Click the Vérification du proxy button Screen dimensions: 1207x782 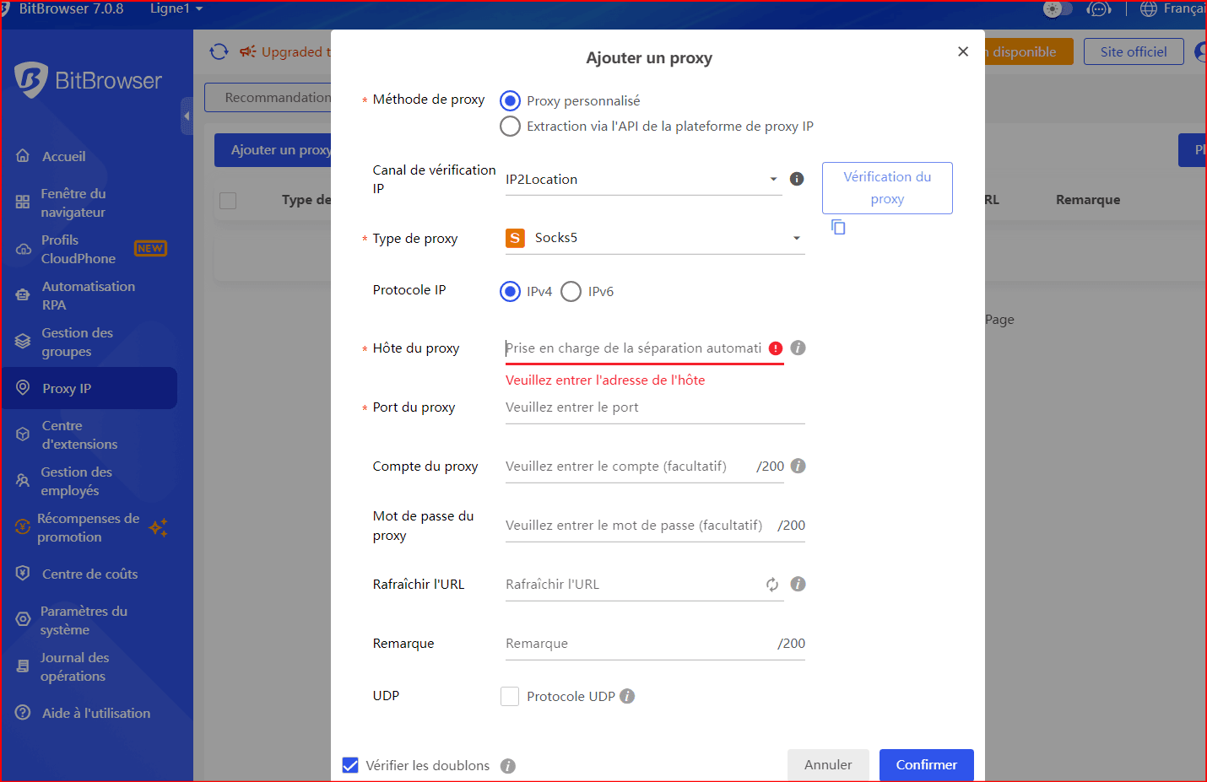coord(887,188)
